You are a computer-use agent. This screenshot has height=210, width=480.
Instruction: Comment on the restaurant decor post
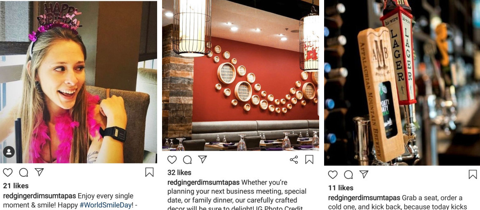tap(187, 160)
